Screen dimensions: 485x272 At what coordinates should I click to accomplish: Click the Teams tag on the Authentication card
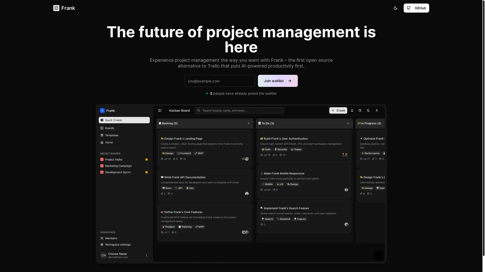pos(296,150)
